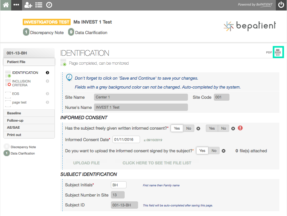Image resolution: width=287 pixels, height=216 pixels.
Task: Click Upload File button
Action: pos(86,163)
